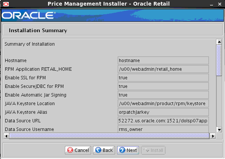The image size is (225, 159).
Task: Click the vertical scrollbar down arrow
Action: click(x=219, y=130)
